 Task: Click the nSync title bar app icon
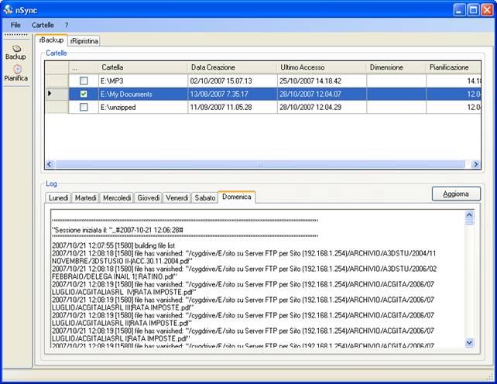[9, 9]
